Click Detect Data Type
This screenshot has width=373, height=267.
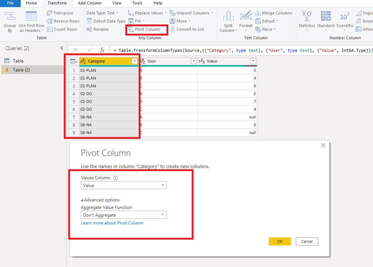tap(106, 21)
